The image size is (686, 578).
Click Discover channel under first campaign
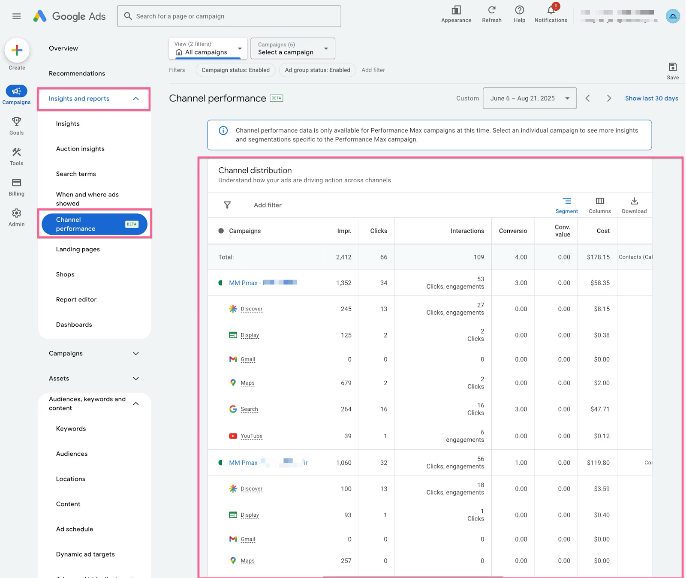tap(251, 309)
